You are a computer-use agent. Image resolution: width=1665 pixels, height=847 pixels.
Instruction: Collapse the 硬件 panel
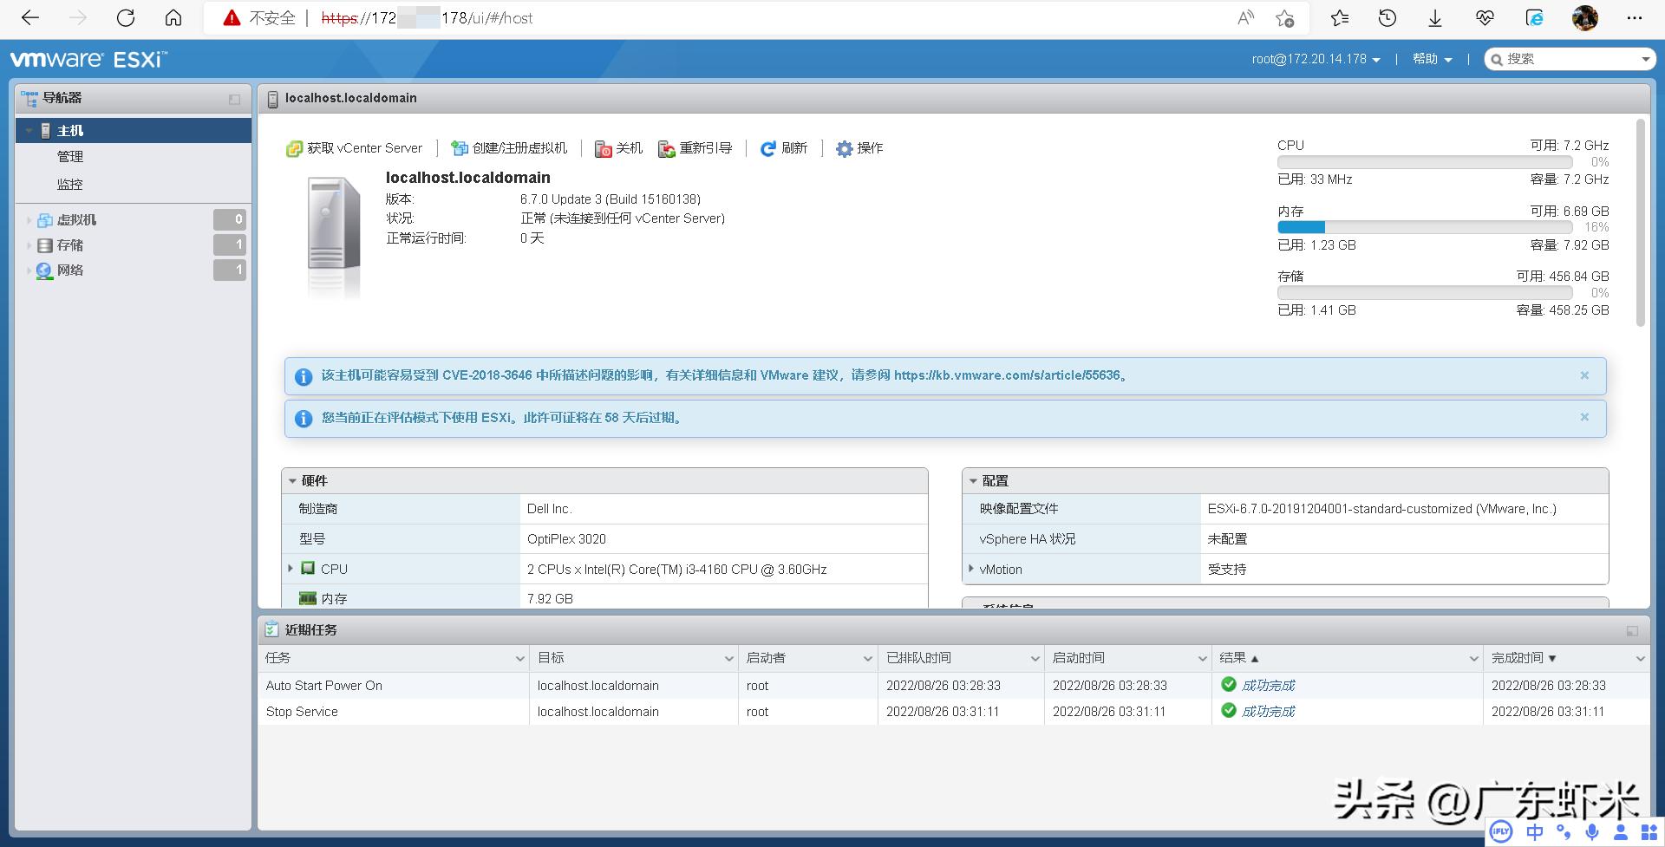click(292, 480)
